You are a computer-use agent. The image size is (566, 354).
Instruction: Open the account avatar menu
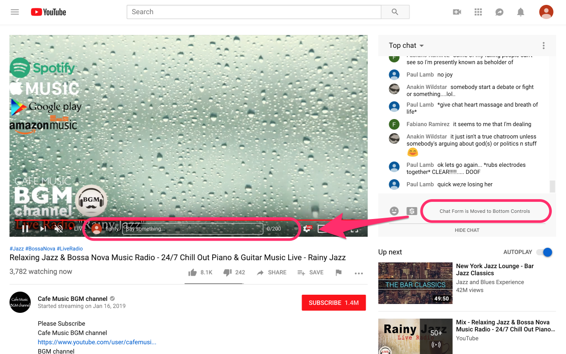[546, 12]
